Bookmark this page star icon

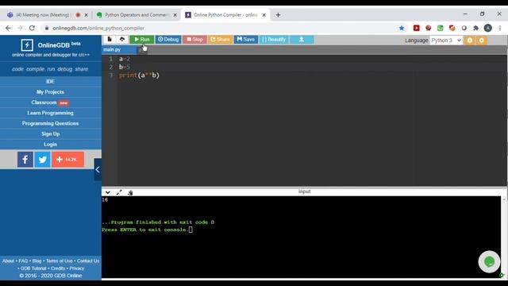coord(402,29)
